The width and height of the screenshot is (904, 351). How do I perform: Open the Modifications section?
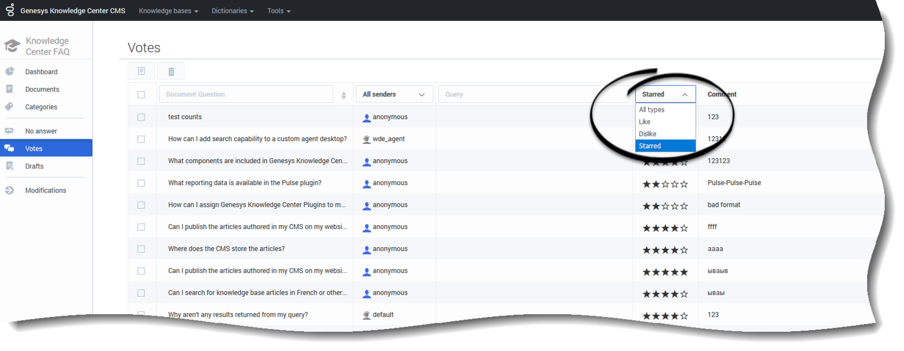(45, 190)
